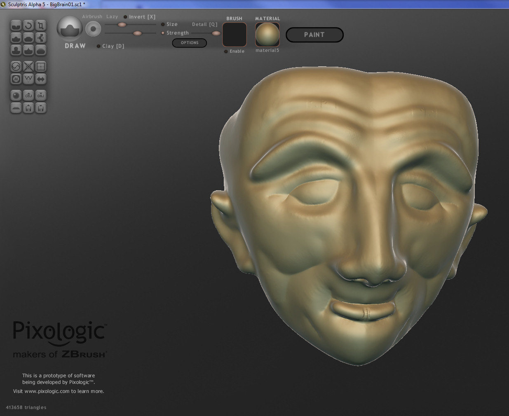Create a new sphere with the sphere icon
The image size is (509, 416).
(x=16, y=96)
